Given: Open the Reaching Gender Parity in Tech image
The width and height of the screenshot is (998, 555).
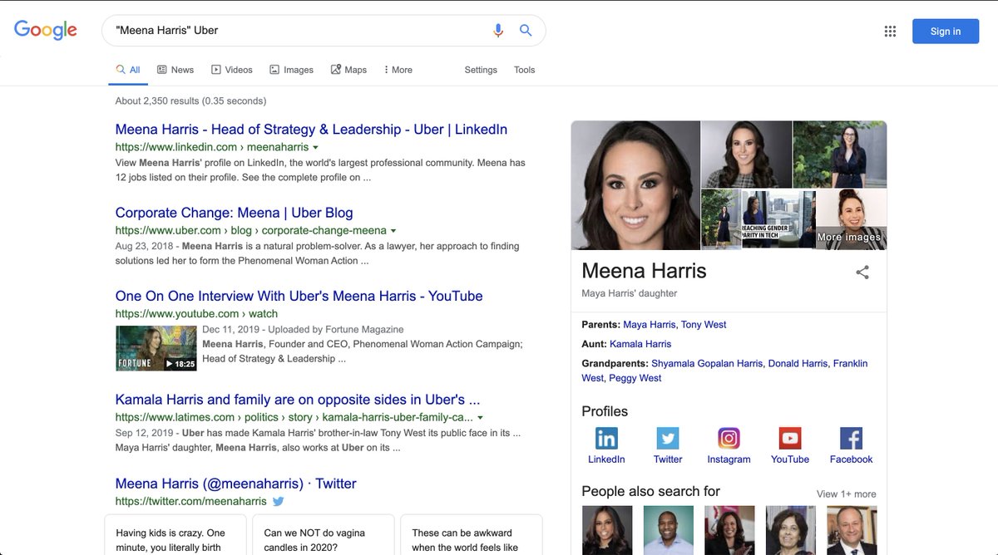Looking at the screenshot, I should [x=778, y=219].
